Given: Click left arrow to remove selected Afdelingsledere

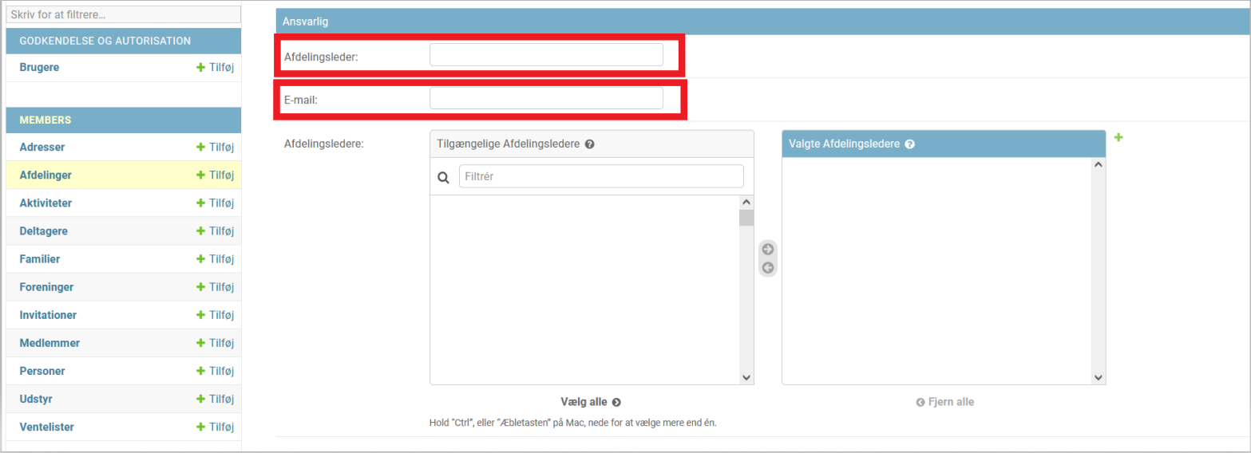Looking at the screenshot, I should 768,268.
